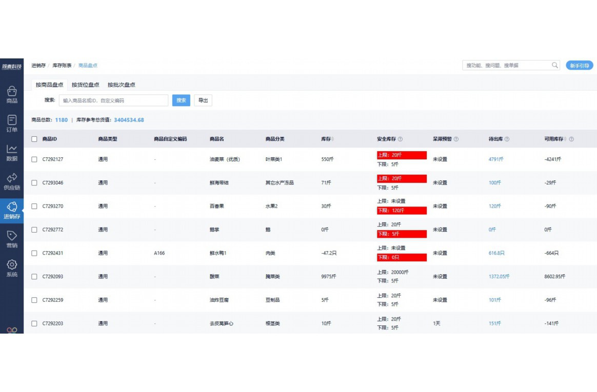Open the 供应链 sidebar icon

click(12, 178)
